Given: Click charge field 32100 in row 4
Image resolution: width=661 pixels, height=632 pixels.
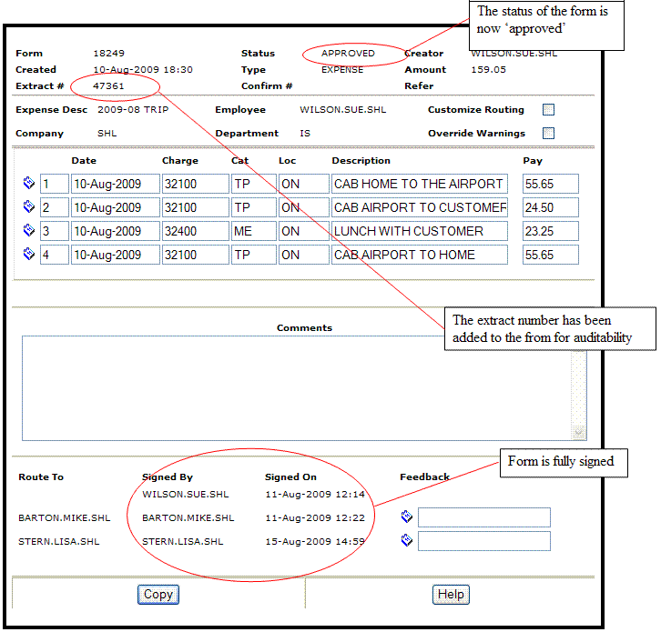Looking at the screenshot, I should pos(196,255).
